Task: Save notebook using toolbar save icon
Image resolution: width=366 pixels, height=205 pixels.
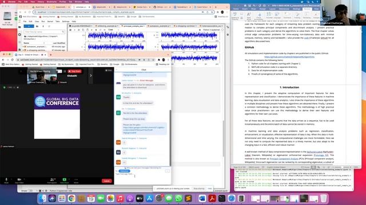Action: (x=70, y=30)
